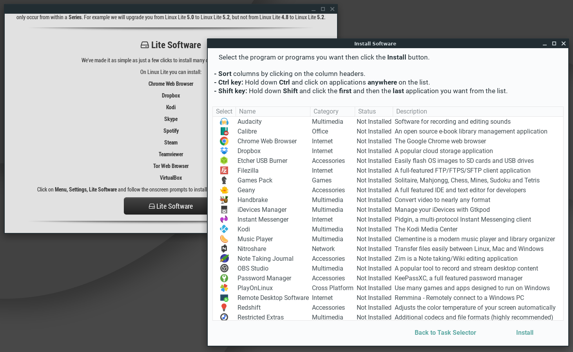Image resolution: width=573 pixels, height=352 pixels.
Task: Sort list by Category column header
Action: [332, 112]
